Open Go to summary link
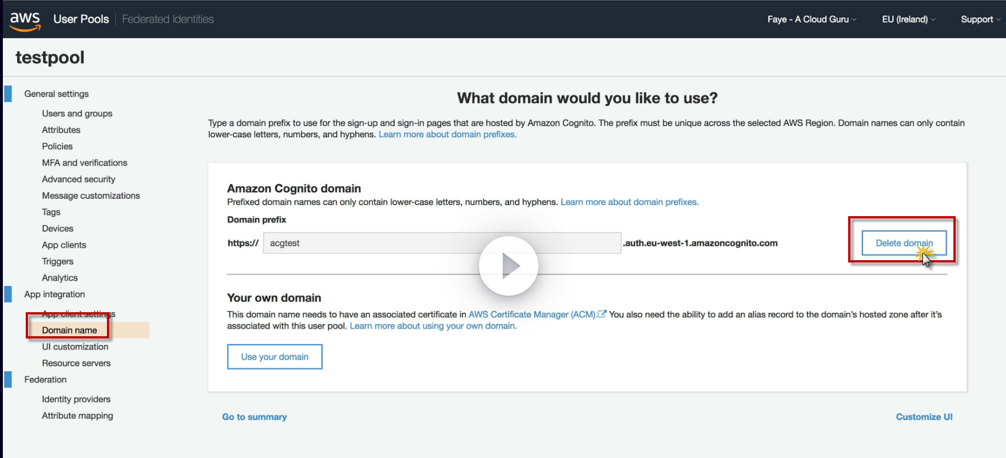Image resolution: width=1006 pixels, height=458 pixels. pos(255,417)
